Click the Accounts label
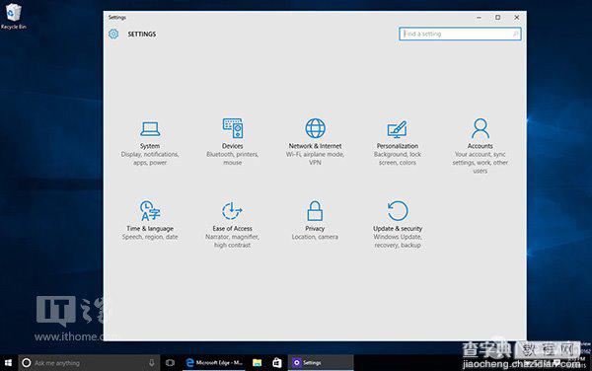592x371 pixels. [481, 146]
